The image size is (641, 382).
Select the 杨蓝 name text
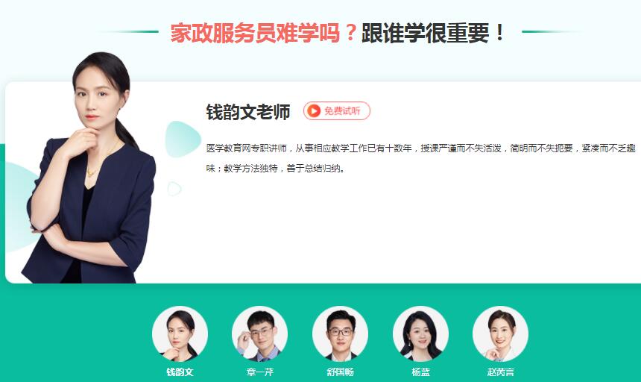click(x=420, y=372)
